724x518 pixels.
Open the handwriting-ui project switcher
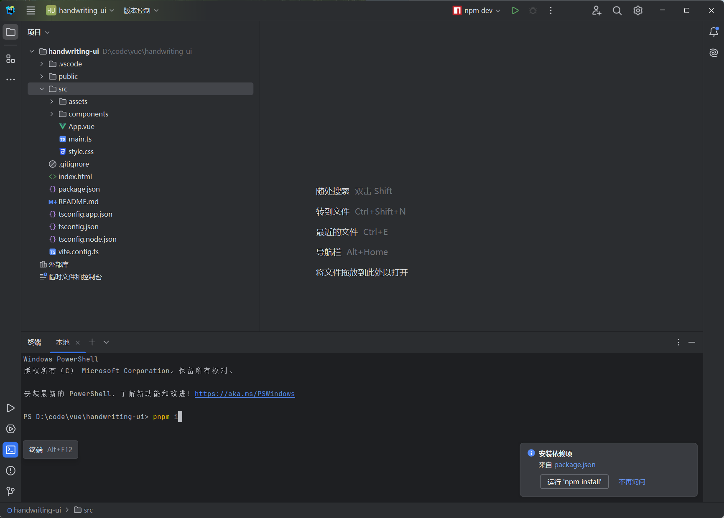[x=80, y=10]
